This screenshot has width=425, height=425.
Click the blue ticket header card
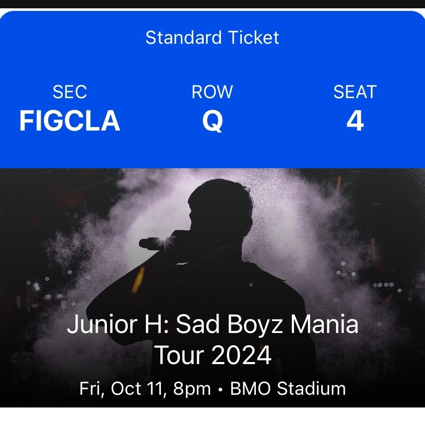(212, 89)
